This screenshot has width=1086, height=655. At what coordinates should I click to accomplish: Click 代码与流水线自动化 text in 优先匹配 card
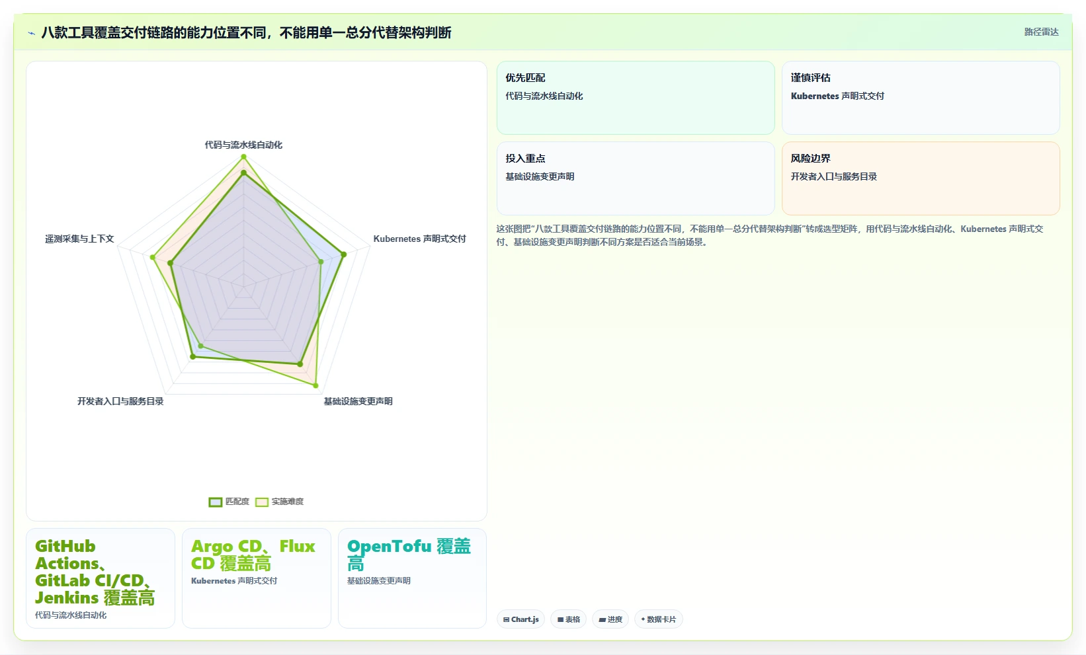click(544, 96)
